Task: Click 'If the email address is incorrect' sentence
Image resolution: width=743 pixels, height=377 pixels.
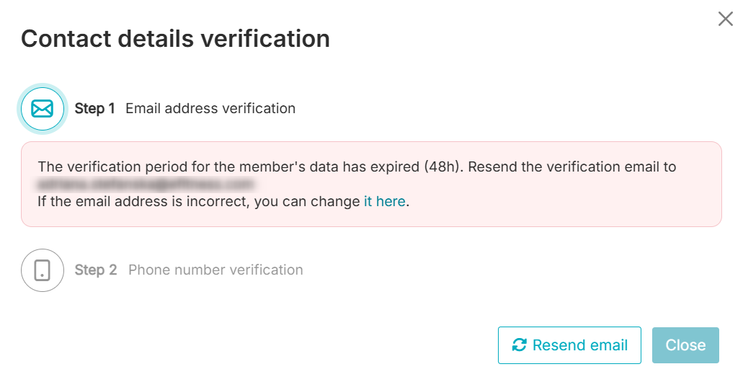Action: click(143, 201)
